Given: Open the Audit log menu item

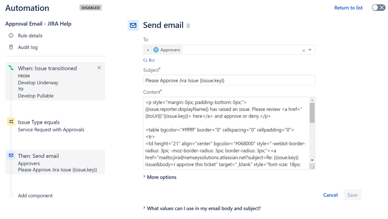Looking at the screenshot, I should 28,47.
